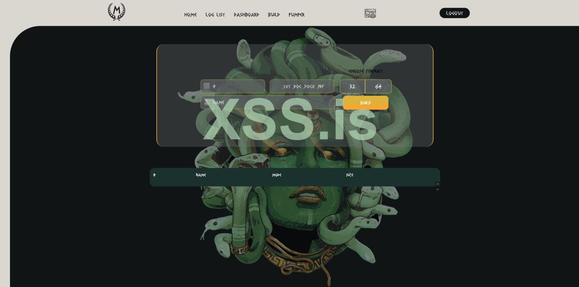Screen dimensions: 579x287
Task: Open the web settings panel icon
Action: (x=370, y=14)
